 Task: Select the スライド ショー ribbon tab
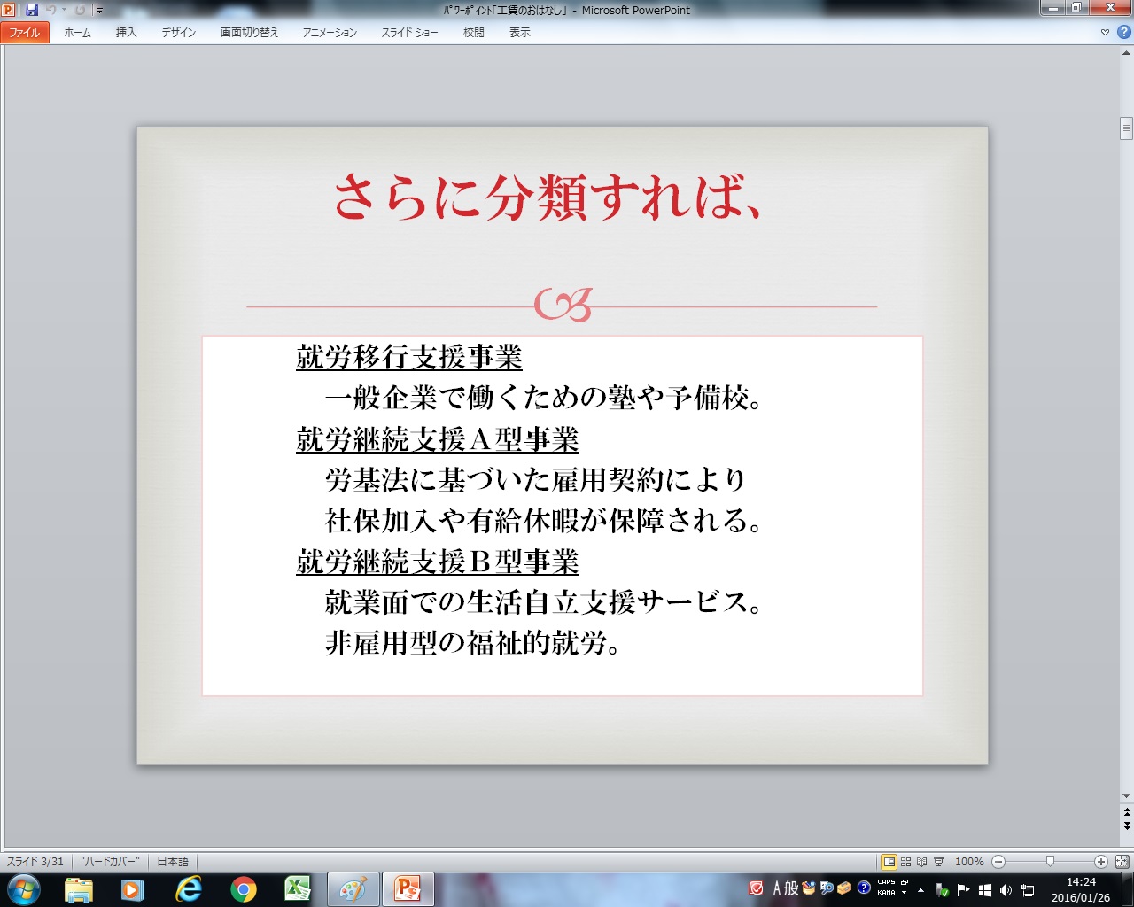coord(409,32)
